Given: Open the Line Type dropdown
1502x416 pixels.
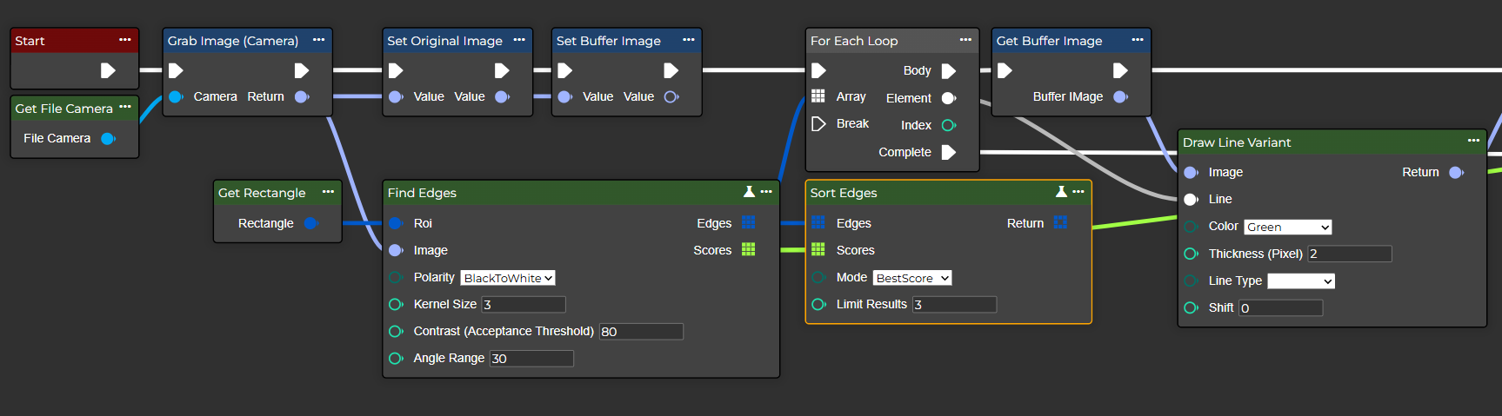Looking at the screenshot, I should (1300, 281).
